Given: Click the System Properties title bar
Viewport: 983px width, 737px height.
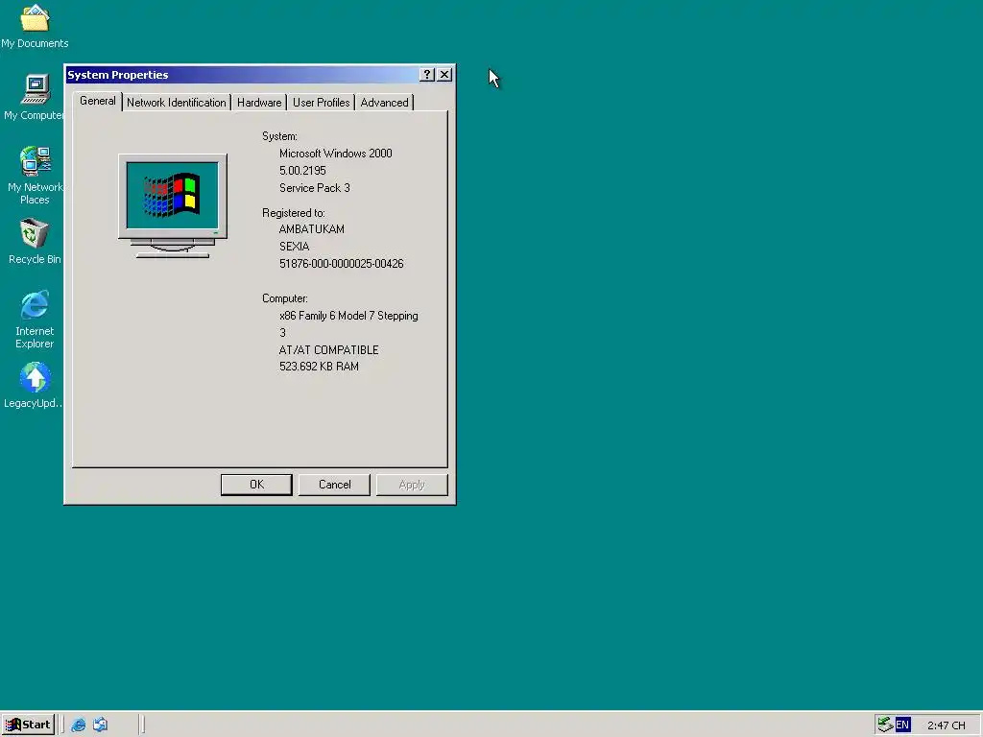Looking at the screenshot, I should [x=242, y=75].
